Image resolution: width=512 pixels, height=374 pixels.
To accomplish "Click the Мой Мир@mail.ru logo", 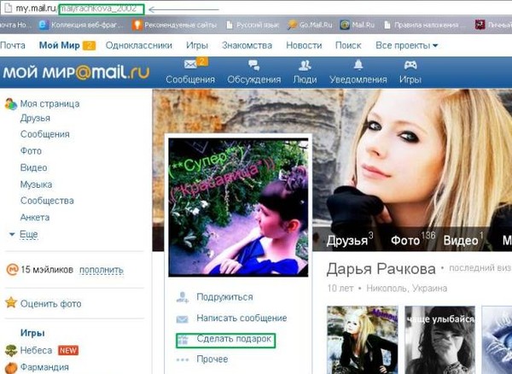I will click(x=76, y=73).
